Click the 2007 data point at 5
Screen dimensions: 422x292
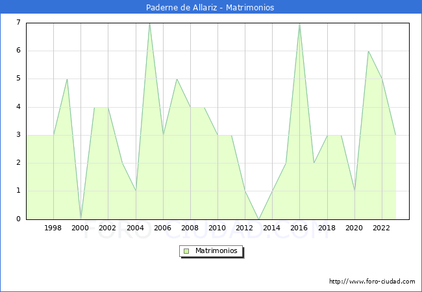[177, 79]
